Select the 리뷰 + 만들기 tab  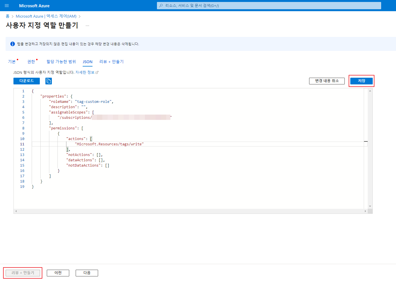pos(111,62)
